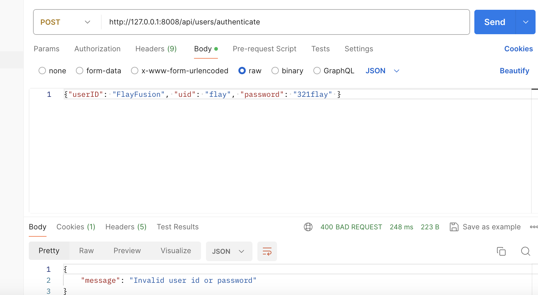This screenshot has width=538, height=295.
Task: Click the "message" key in response
Action: pos(101,280)
